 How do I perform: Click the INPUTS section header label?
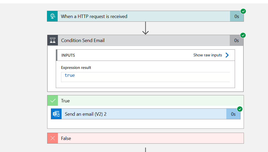(68, 55)
